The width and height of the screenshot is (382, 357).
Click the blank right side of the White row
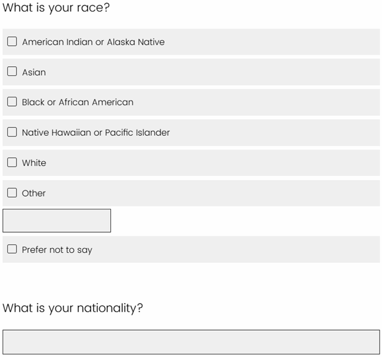click(275, 163)
